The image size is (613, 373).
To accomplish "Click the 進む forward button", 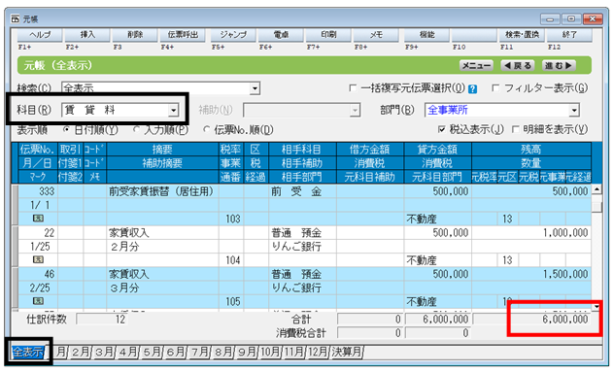I will 559,65.
